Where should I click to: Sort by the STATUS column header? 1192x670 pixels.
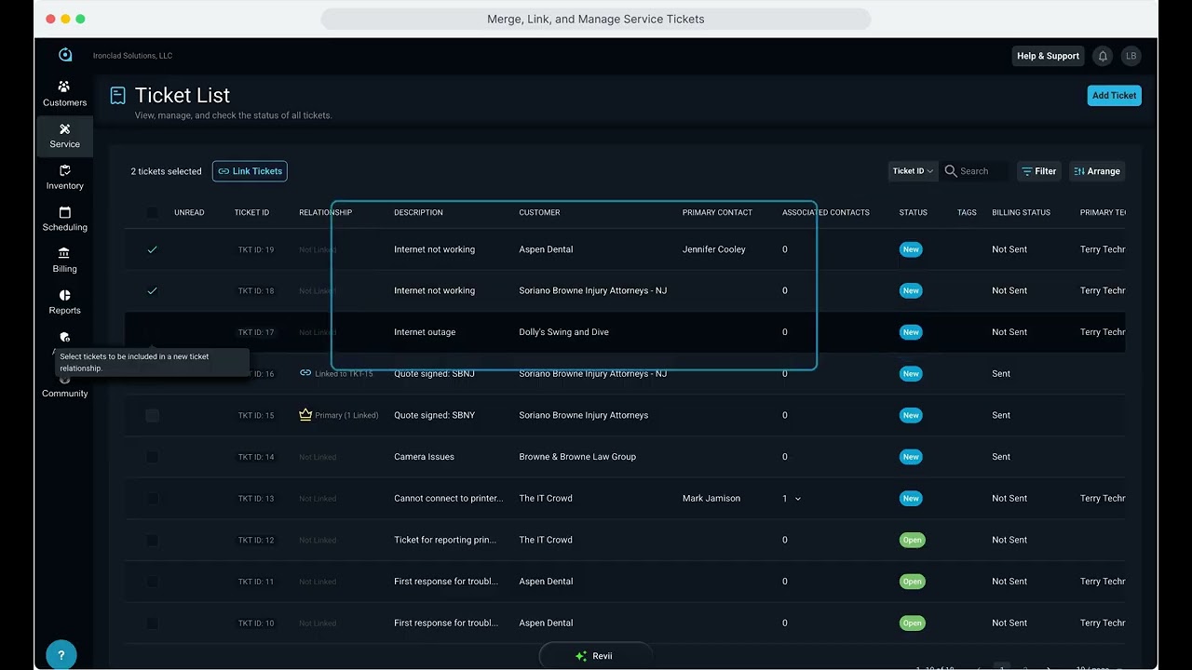[913, 213]
